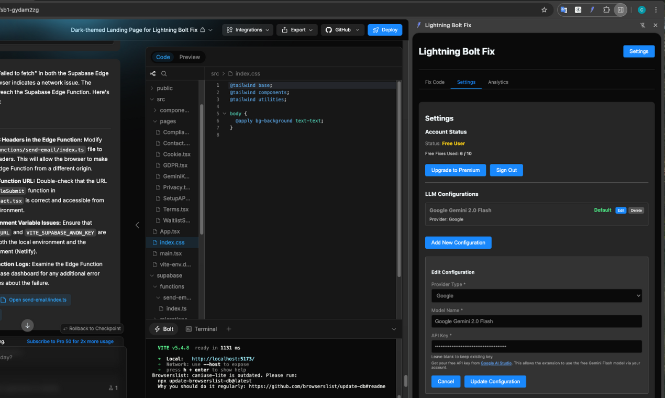The image size is (665, 398).
Task: Collapse the terminal panel with the chevron
Action: click(394, 329)
